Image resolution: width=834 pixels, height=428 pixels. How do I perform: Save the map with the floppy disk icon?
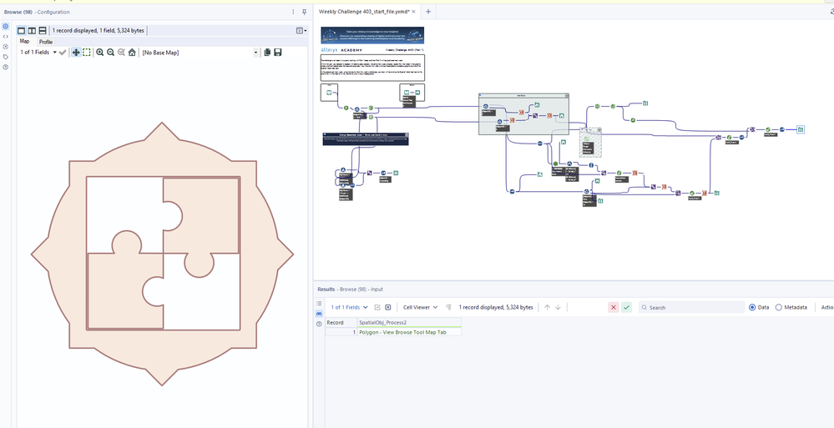click(278, 52)
